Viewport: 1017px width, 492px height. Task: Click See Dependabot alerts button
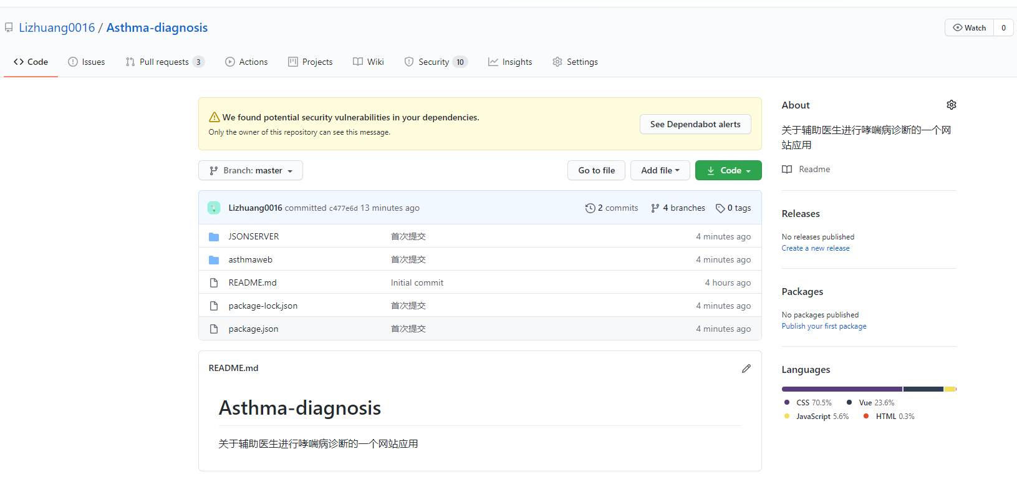pyautogui.click(x=695, y=124)
